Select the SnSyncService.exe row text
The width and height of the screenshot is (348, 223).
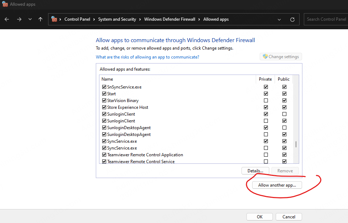pos(124,87)
